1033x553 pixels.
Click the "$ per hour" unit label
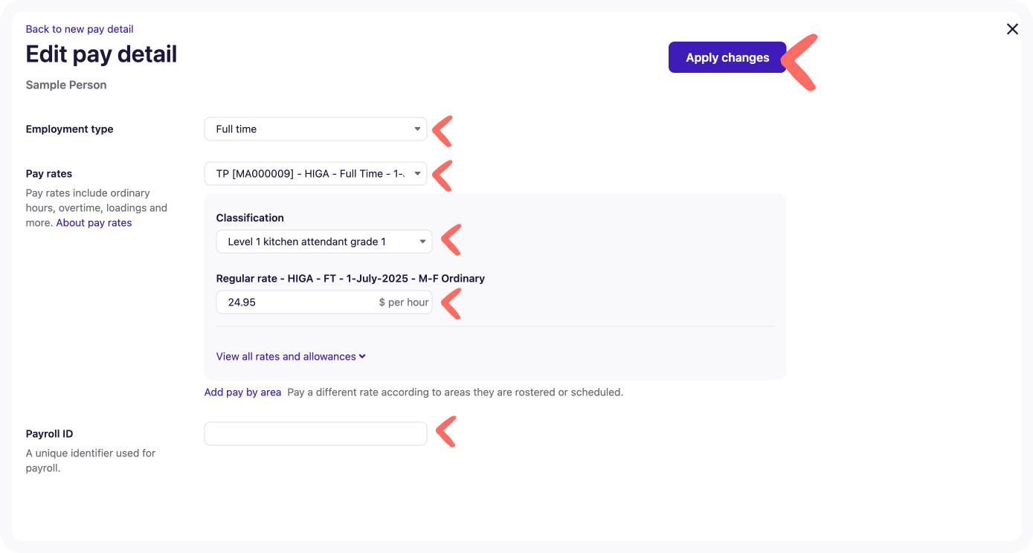(x=403, y=303)
